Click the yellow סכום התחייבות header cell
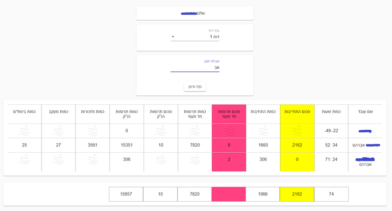392x211 pixels. tap(297, 112)
